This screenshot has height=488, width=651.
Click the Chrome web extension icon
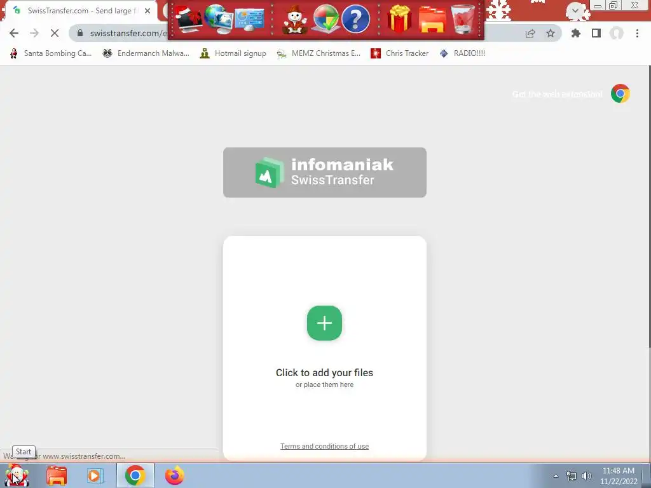click(x=620, y=94)
